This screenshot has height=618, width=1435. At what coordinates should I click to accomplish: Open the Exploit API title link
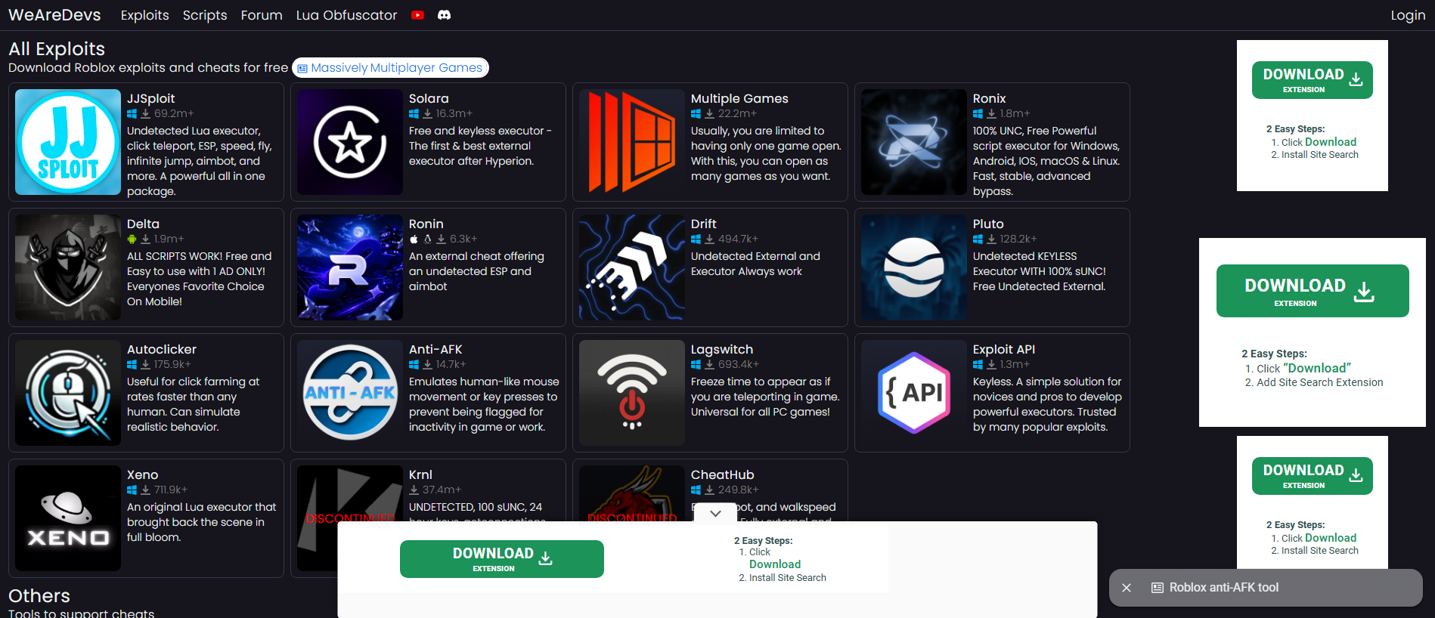click(x=1004, y=349)
